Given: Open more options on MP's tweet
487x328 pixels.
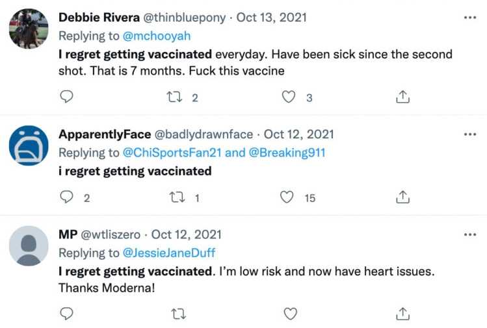Looking at the screenshot, I should point(470,234).
